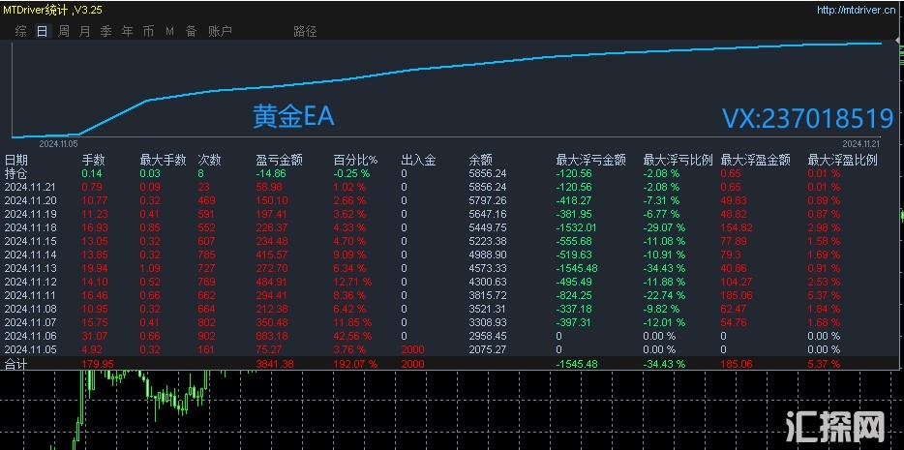904x450 pixels.
Task: Click the MTDriver统计 V3.25 title
Action: pos(53,10)
